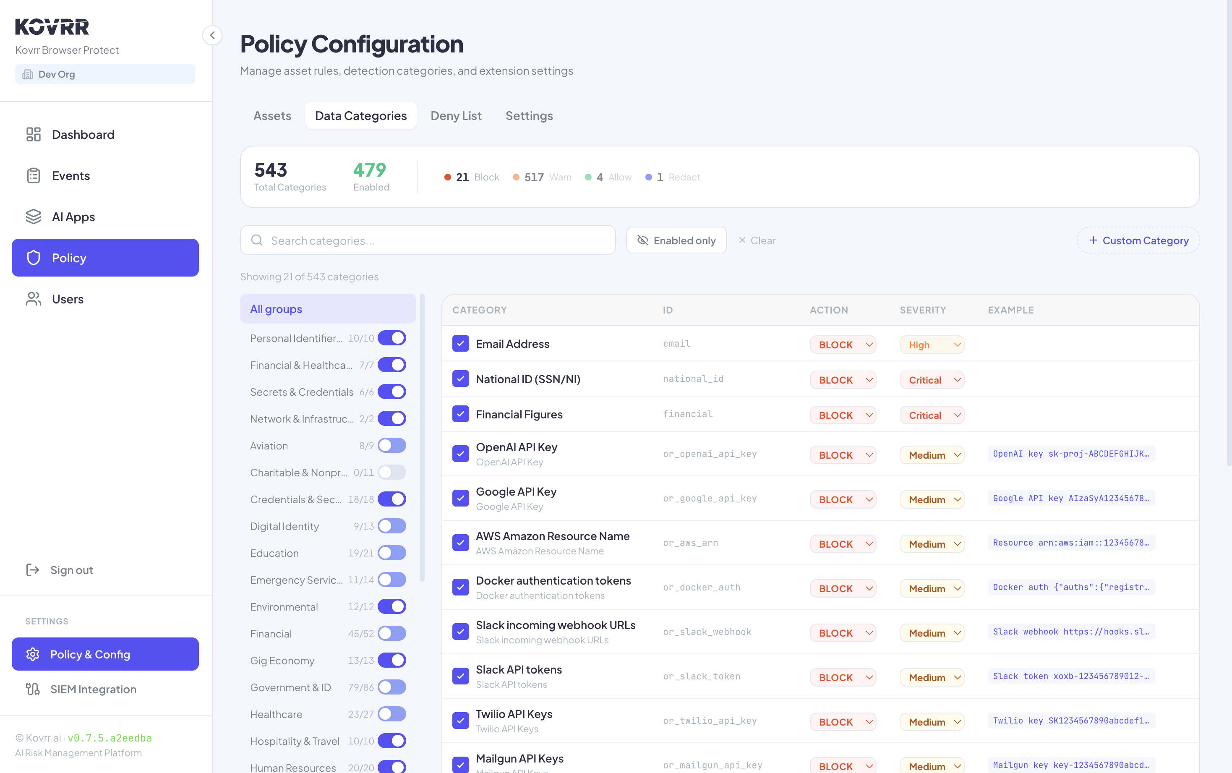Click the OpenAI key example snippet
Screen dimensions: 1232x773
click(x=1071, y=454)
